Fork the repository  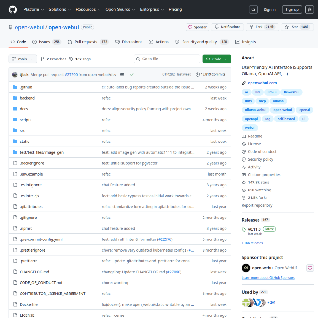(262, 27)
